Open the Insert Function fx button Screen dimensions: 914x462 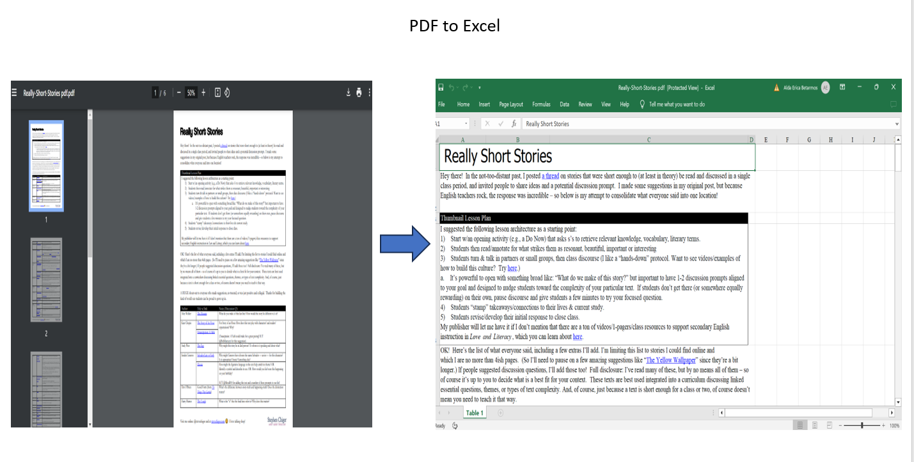514,123
